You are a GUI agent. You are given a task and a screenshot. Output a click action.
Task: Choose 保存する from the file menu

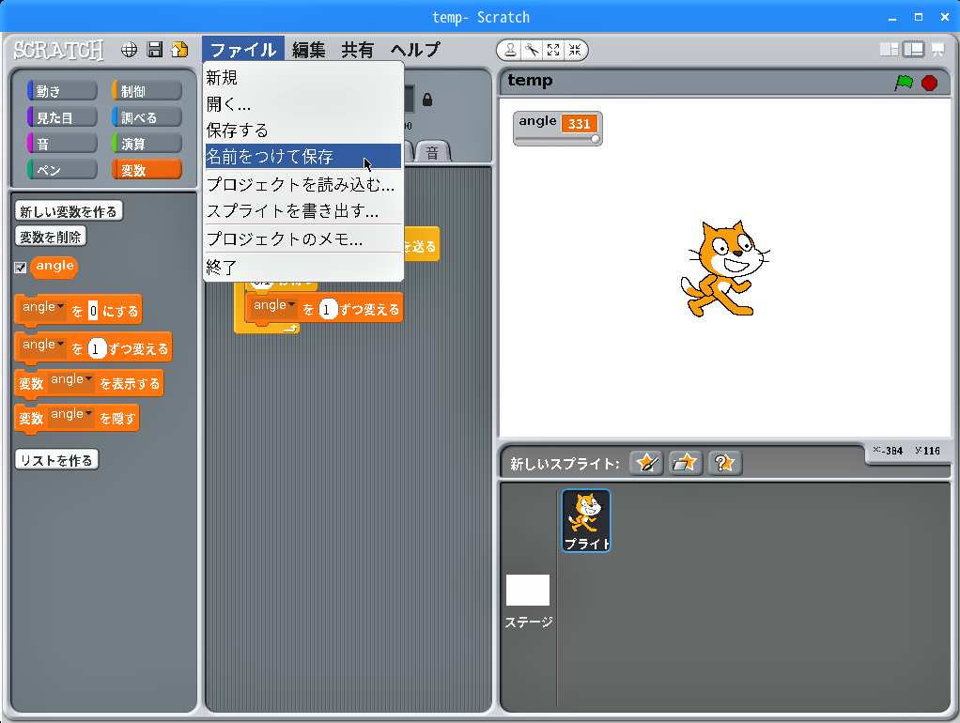click(x=303, y=131)
